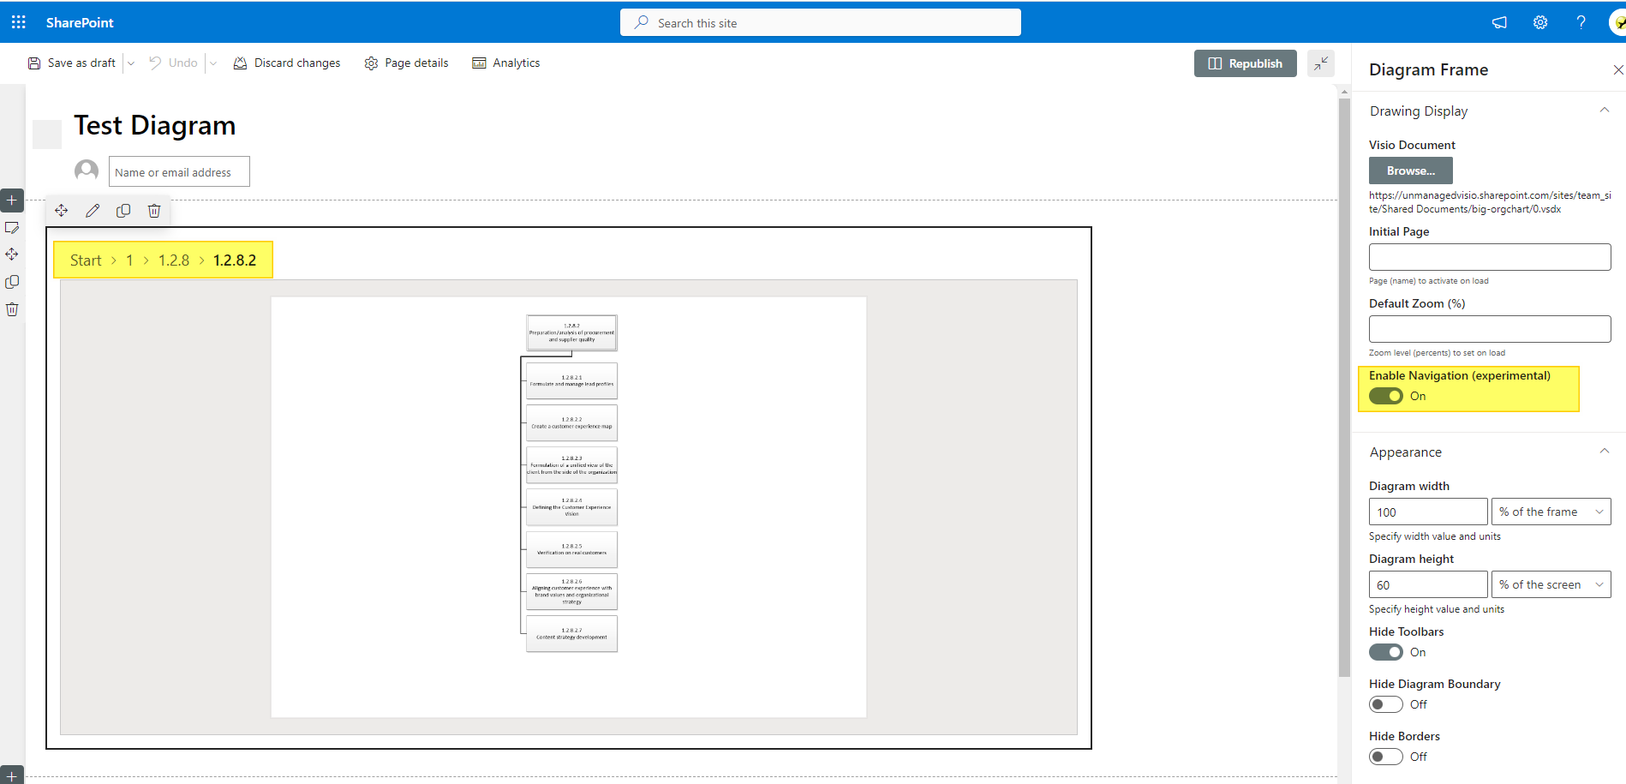Viewport: 1626px width, 784px height.
Task: Select the Move web part arrows icon
Action: click(x=61, y=210)
